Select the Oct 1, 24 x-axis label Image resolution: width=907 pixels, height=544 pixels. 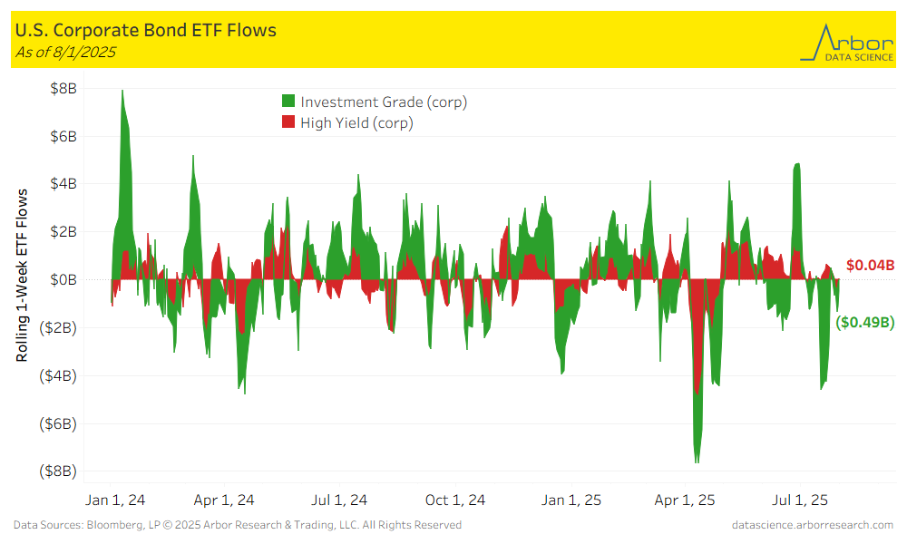coord(456,500)
